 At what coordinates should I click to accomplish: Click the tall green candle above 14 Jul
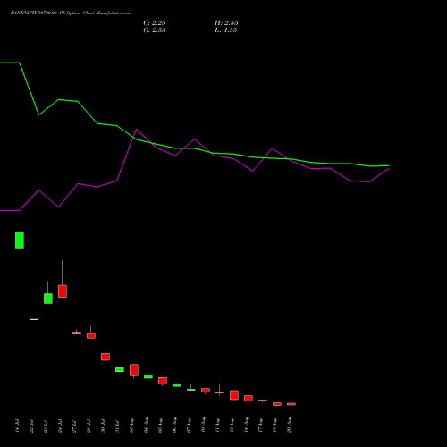(x=20, y=240)
